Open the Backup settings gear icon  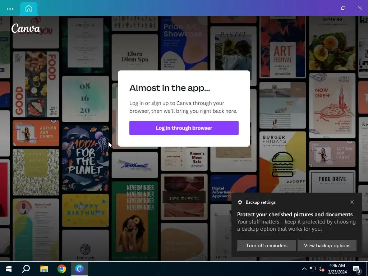(x=240, y=202)
